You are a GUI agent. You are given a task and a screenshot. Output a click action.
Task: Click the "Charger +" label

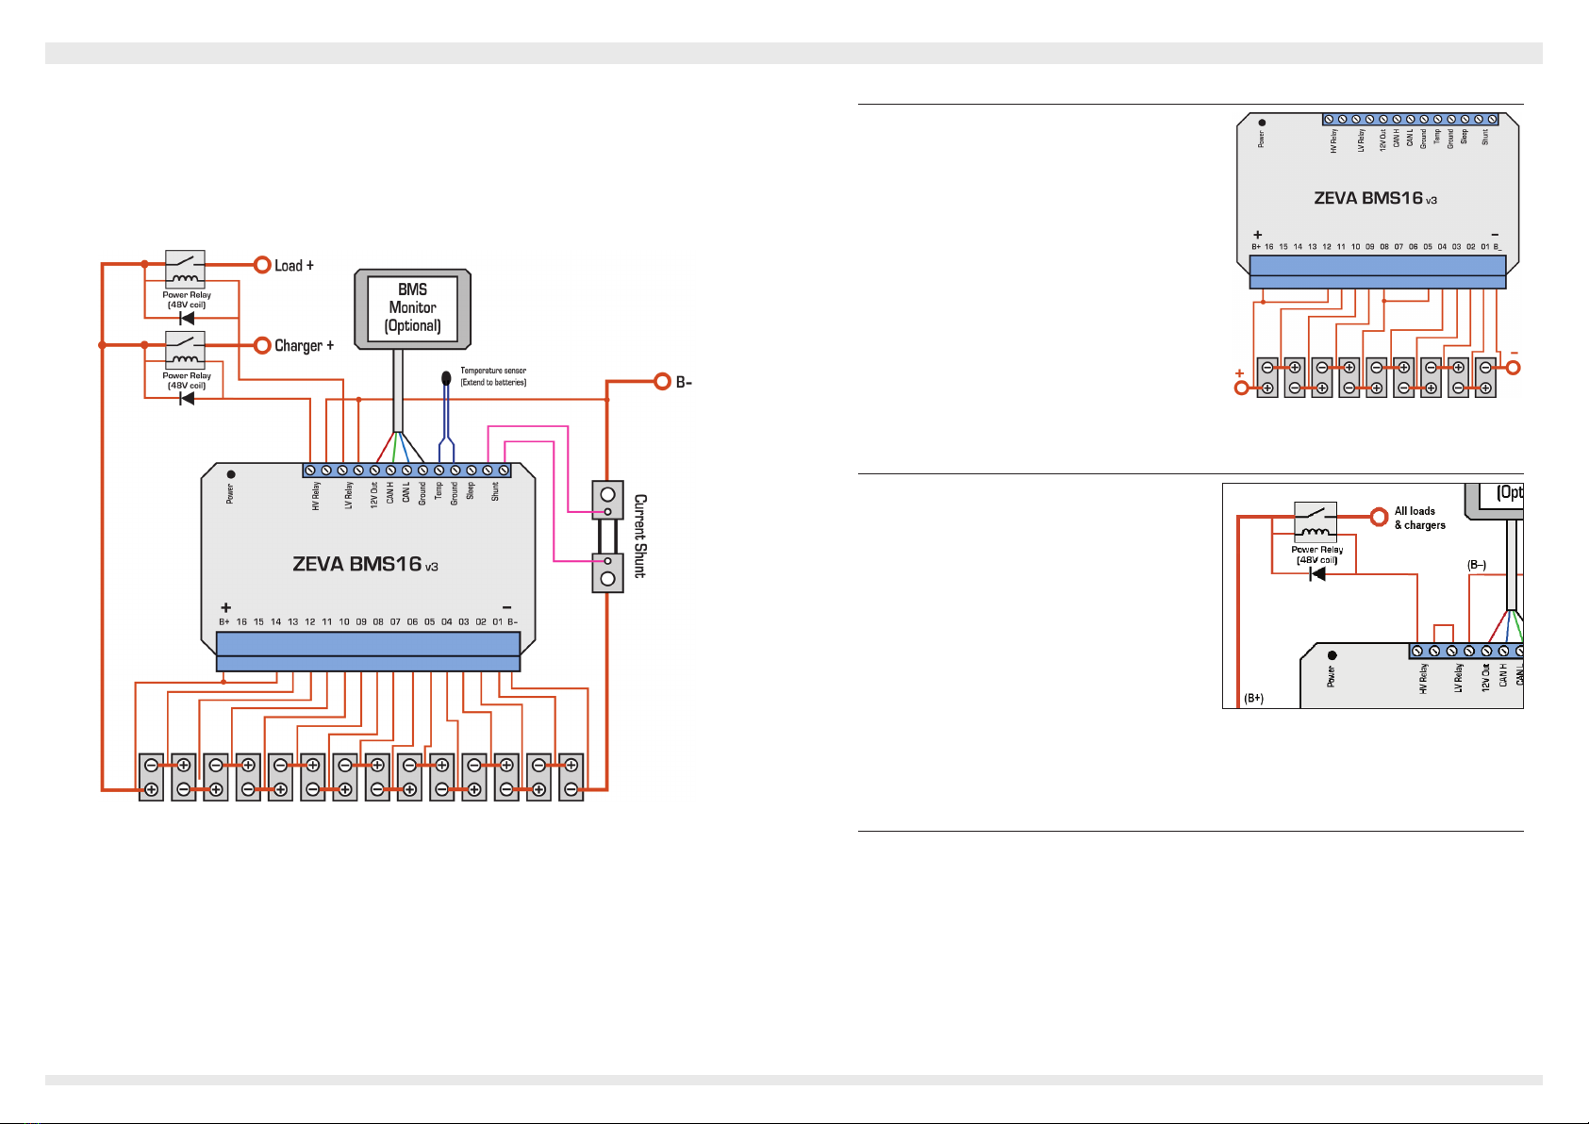[x=304, y=346]
